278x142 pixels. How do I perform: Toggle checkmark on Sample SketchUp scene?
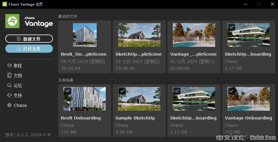tap(122, 91)
